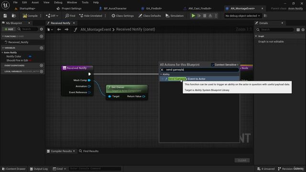Screen dimensions: 306x172
Task: Open the Diff dropdown
Action: point(52,16)
